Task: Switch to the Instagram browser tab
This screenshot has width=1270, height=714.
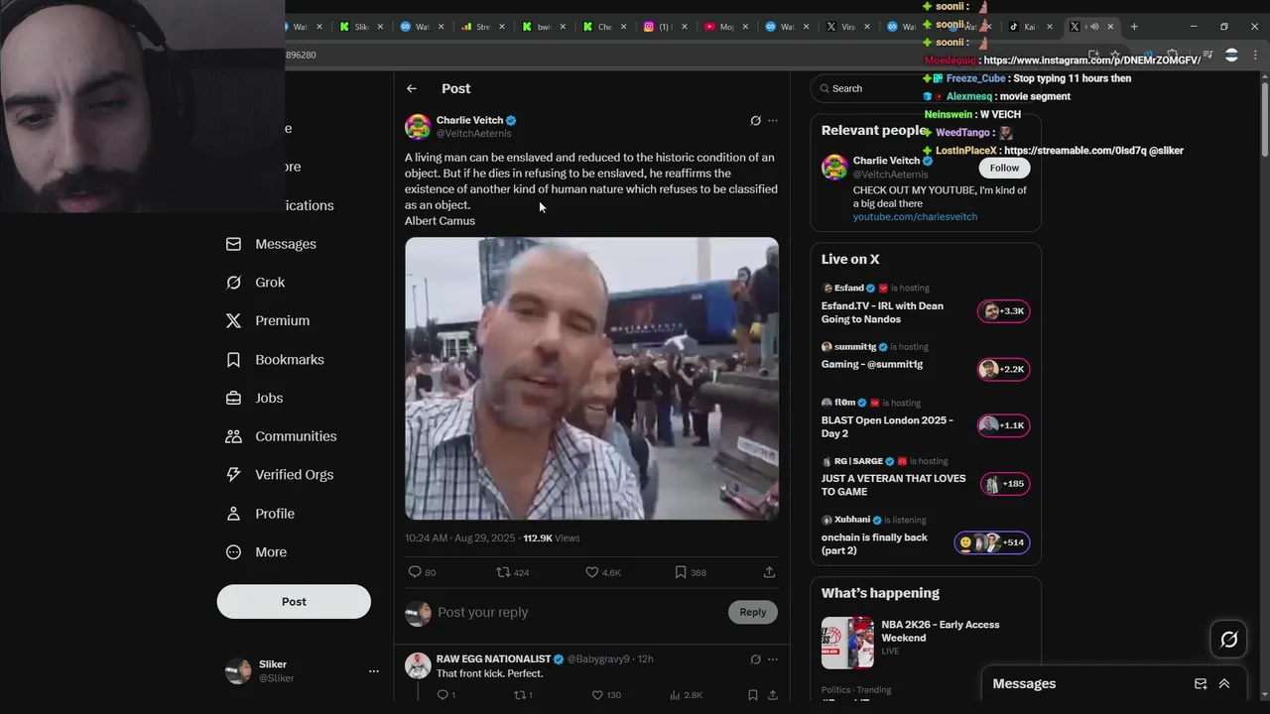Action: pyautogui.click(x=663, y=27)
